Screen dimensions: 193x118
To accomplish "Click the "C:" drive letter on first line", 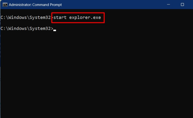I will click(3, 18).
